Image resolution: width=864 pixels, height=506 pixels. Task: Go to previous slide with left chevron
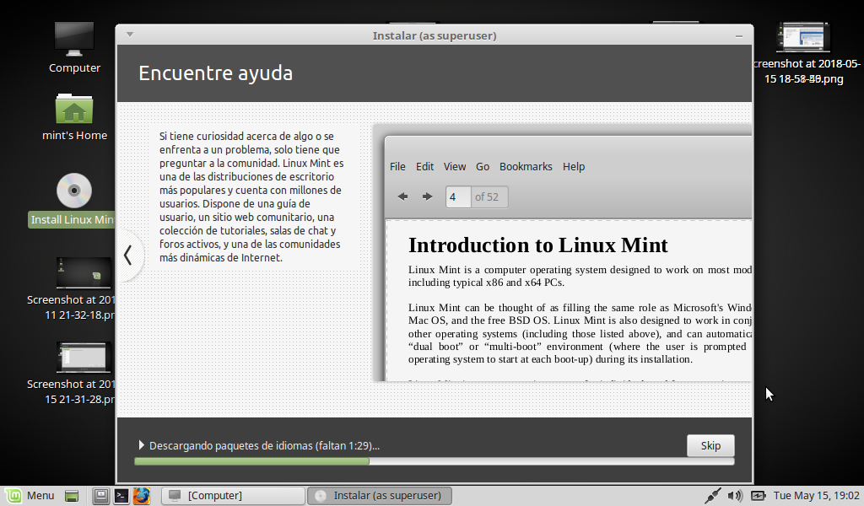click(128, 255)
